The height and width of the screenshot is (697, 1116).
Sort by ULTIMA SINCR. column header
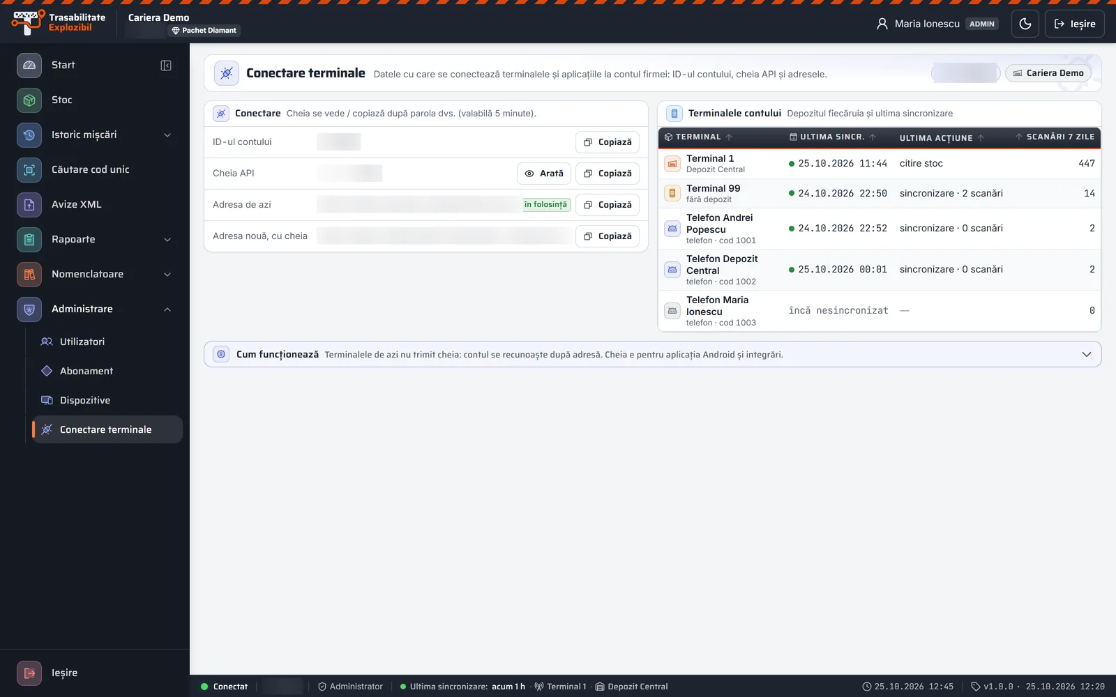(x=832, y=137)
